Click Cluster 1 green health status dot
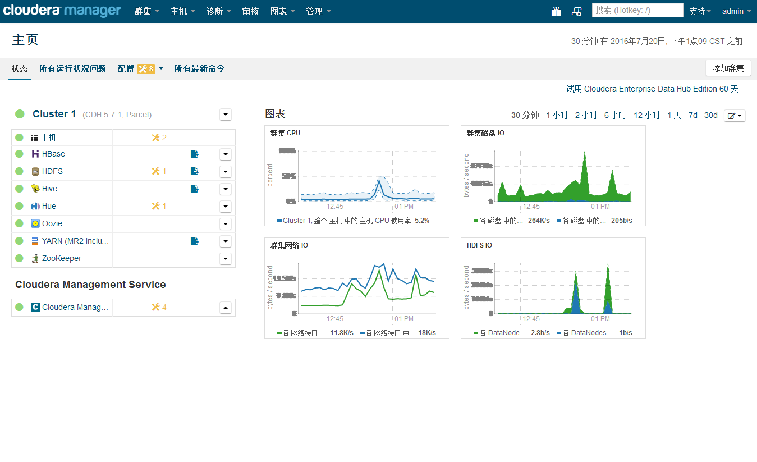757x462 pixels. (x=20, y=114)
